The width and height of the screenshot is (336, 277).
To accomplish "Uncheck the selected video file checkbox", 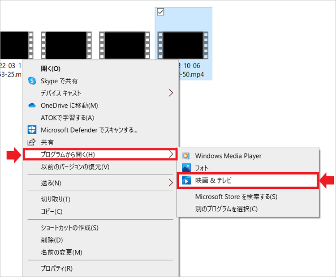I will (160, 12).
